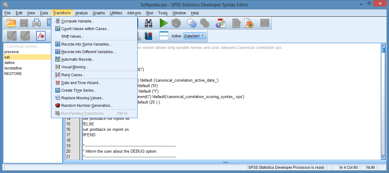This screenshot has height=173, width=389.
Task: Close the open Transform menu
Action: [x=62, y=13]
